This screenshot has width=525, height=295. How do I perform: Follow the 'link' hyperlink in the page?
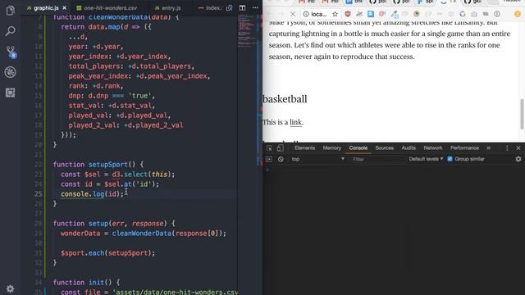tap(295, 122)
